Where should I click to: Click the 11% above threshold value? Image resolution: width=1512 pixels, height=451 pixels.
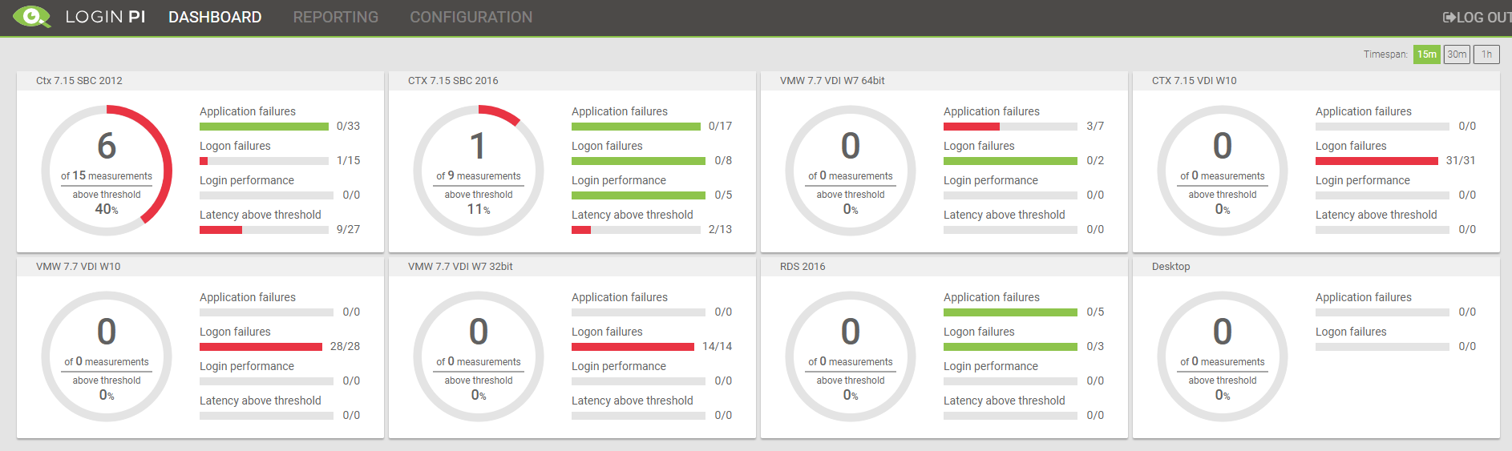(x=479, y=209)
